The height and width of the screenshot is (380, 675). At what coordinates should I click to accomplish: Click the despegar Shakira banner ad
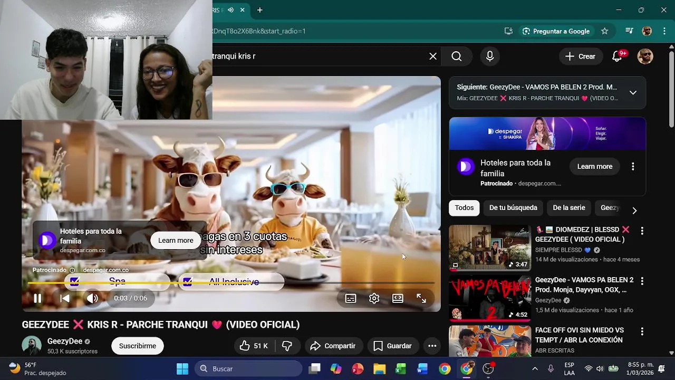pyautogui.click(x=547, y=134)
